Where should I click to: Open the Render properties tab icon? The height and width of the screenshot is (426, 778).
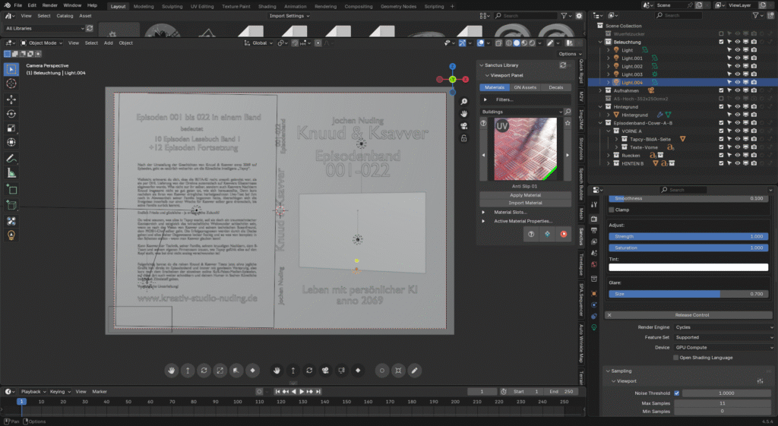tap(594, 219)
